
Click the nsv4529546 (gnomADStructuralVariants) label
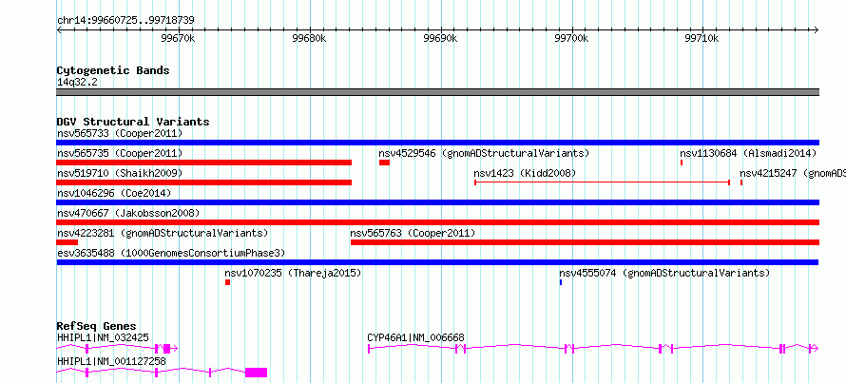(x=484, y=153)
